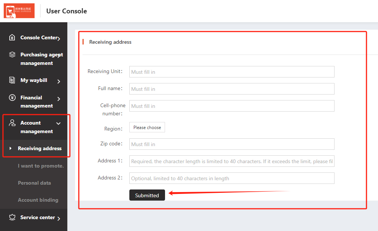Image resolution: width=378 pixels, height=231 pixels.
Task: Click the Region label
Action: point(113,129)
